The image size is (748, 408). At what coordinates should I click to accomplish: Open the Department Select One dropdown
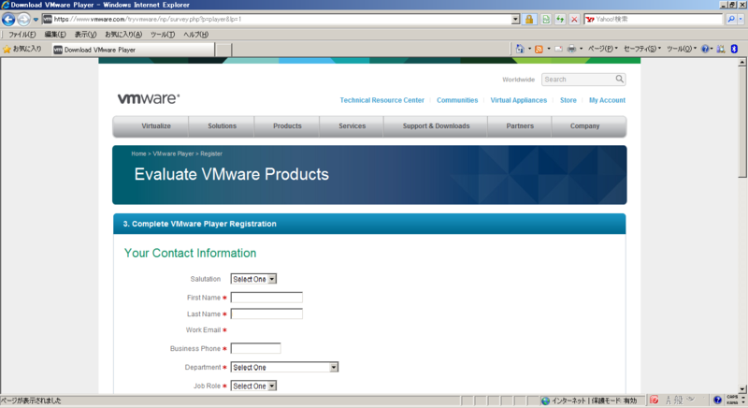tap(284, 368)
